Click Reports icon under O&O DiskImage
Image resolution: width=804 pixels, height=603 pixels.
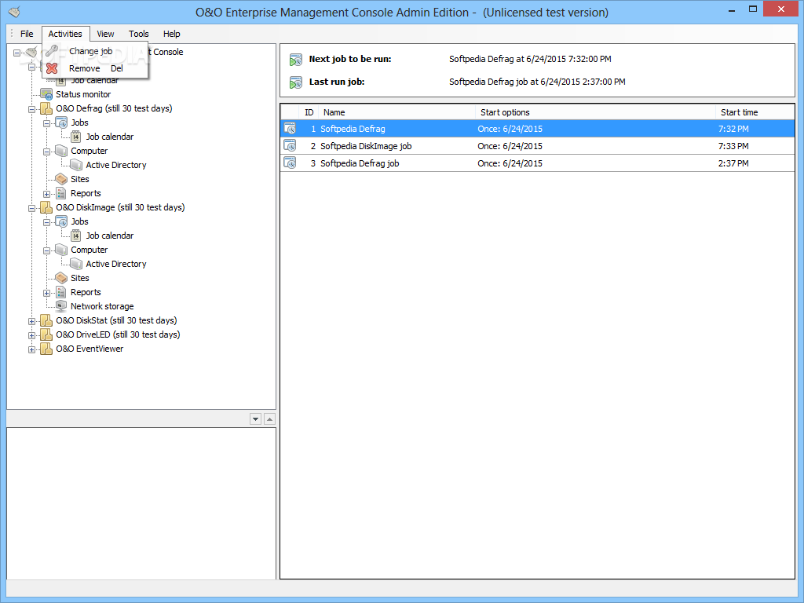pyautogui.click(x=61, y=292)
